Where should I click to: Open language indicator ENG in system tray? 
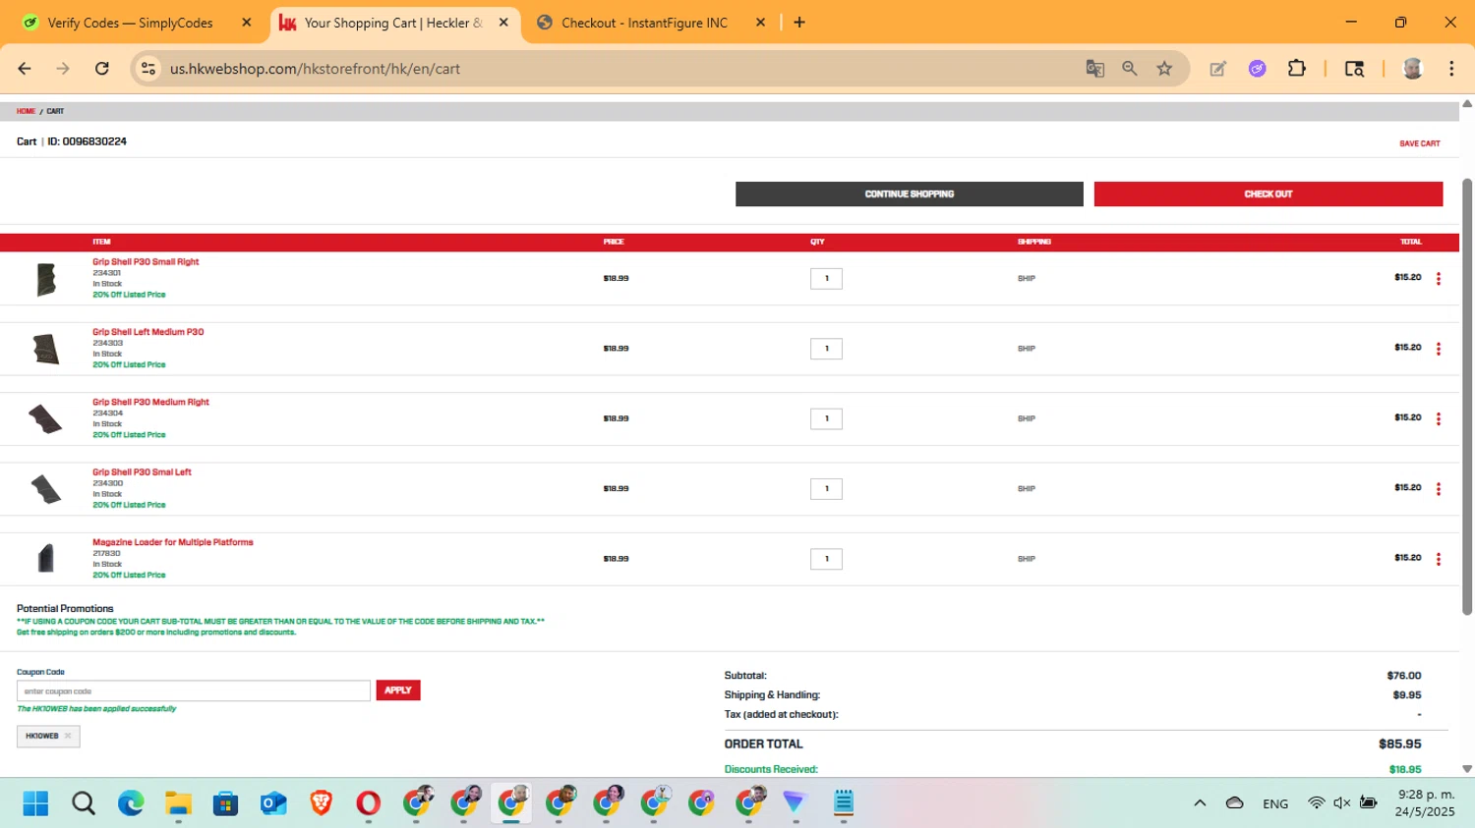[1275, 803]
